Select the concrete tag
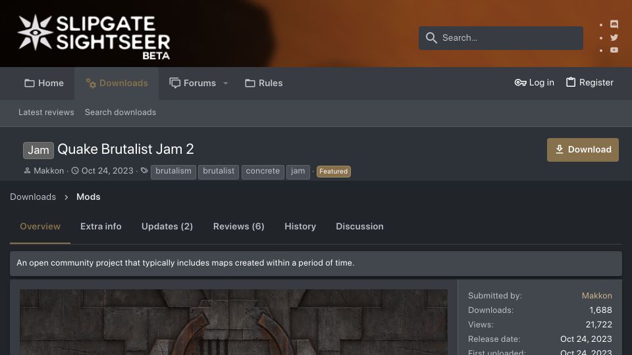632x355 pixels. [x=263, y=172]
